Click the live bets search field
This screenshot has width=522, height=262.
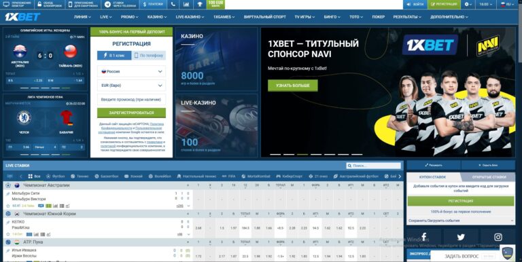coord(374,166)
